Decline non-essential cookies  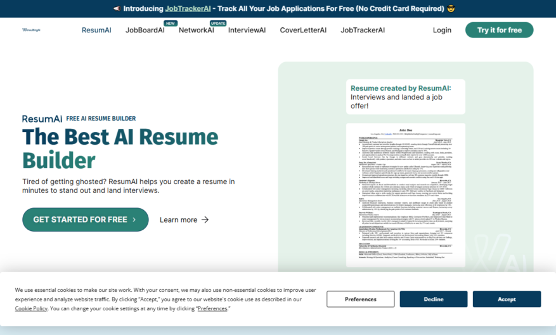[434, 299]
